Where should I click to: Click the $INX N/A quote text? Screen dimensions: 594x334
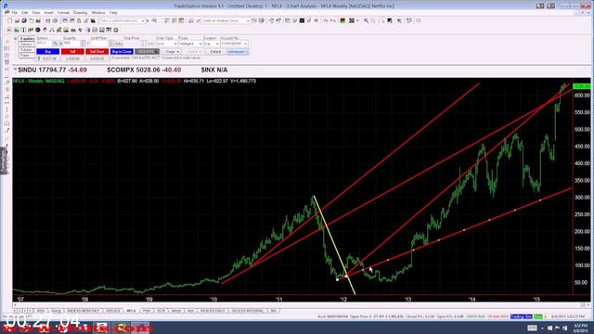click(214, 71)
